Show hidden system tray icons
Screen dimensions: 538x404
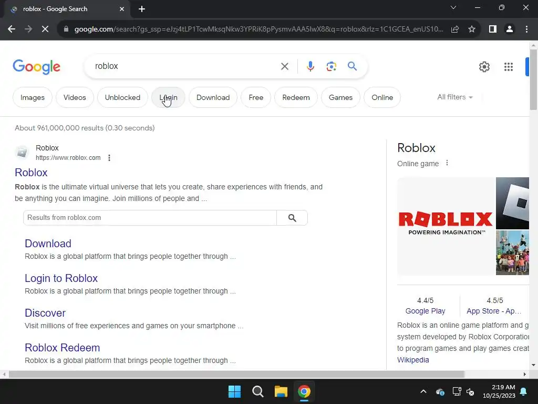tap(423, 391)
